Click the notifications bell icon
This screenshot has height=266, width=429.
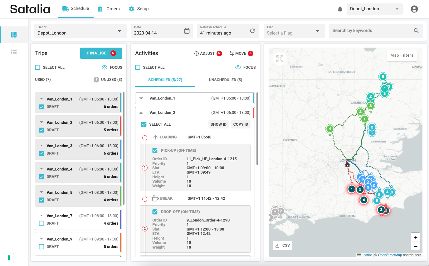(x=340, y=9)
